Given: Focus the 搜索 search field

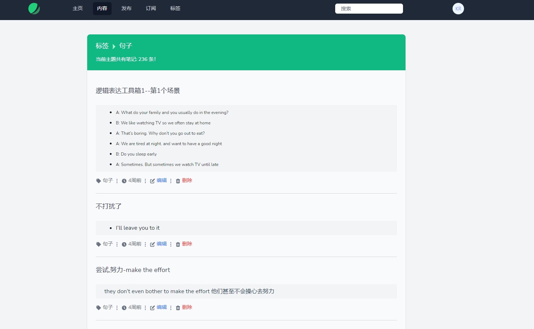Looking at the screenshot, I should (369, 9).
